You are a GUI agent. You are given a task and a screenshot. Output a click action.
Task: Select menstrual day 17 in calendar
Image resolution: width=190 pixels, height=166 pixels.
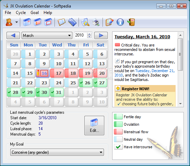point(57,73)
